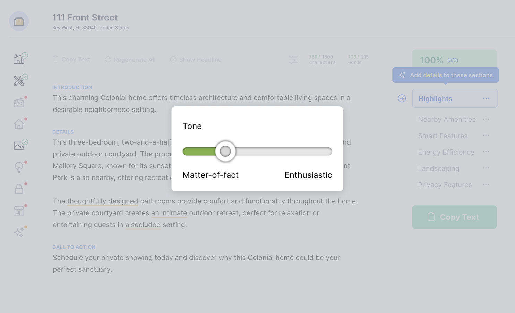The height and width of the screenshot is (313, 515).
Task: Open the house sidebar icon
Action: (x=19, y=124)
